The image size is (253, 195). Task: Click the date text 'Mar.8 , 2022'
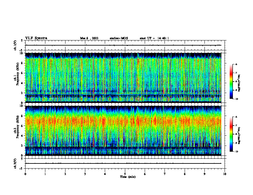pyautogui.click(x=89, y=38)
